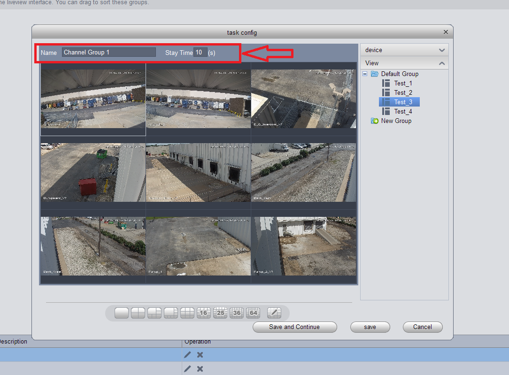Close the task config dialog
This screenshot has width=509, height=375.
click(446, 32)
